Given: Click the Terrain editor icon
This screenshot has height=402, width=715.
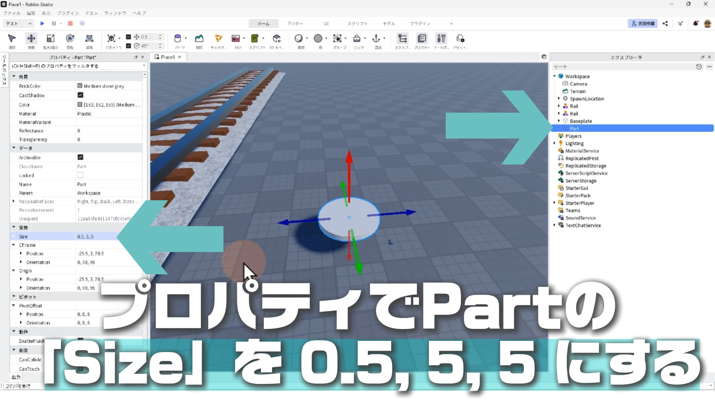Looking at the screenshot, I should pyautogui.click(x=199, y=39).
